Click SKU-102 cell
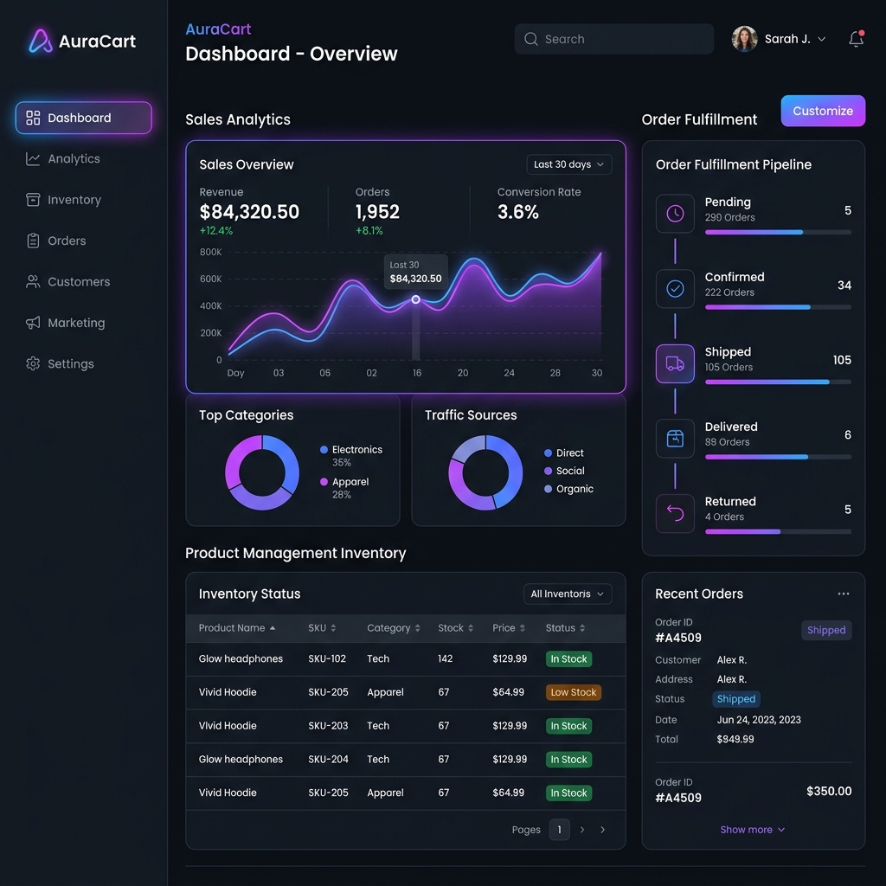This screenshot has height=886, width=886. point(326,658)
